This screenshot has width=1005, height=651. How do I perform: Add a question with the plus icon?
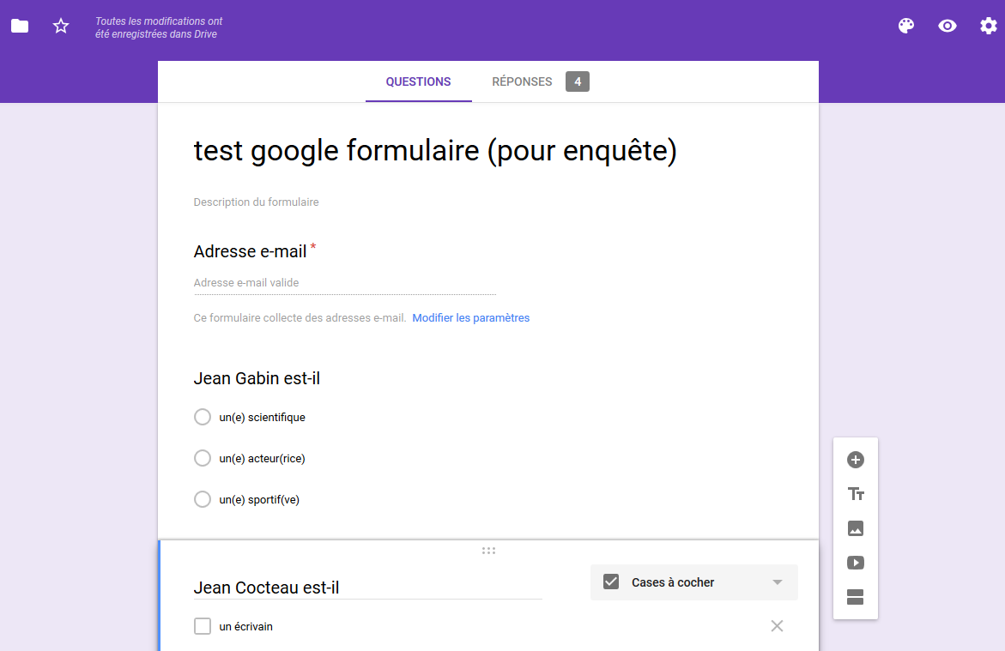(856, 460)
